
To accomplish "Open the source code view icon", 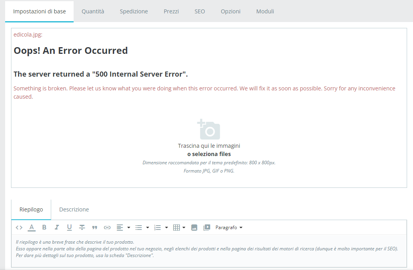I will coord(19,228).
